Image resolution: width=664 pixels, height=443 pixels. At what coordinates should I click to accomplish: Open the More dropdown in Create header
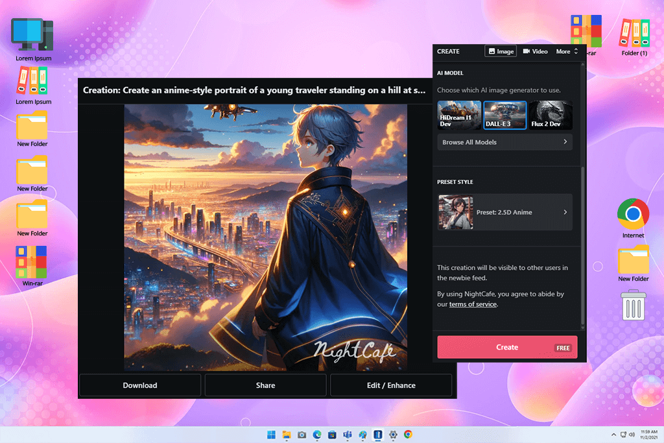pos(567,51)
